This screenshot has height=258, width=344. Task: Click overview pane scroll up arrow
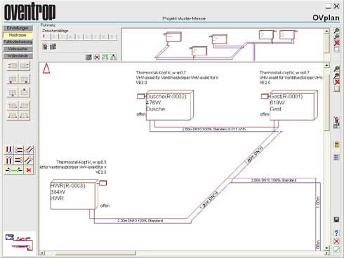click(326, 31)
